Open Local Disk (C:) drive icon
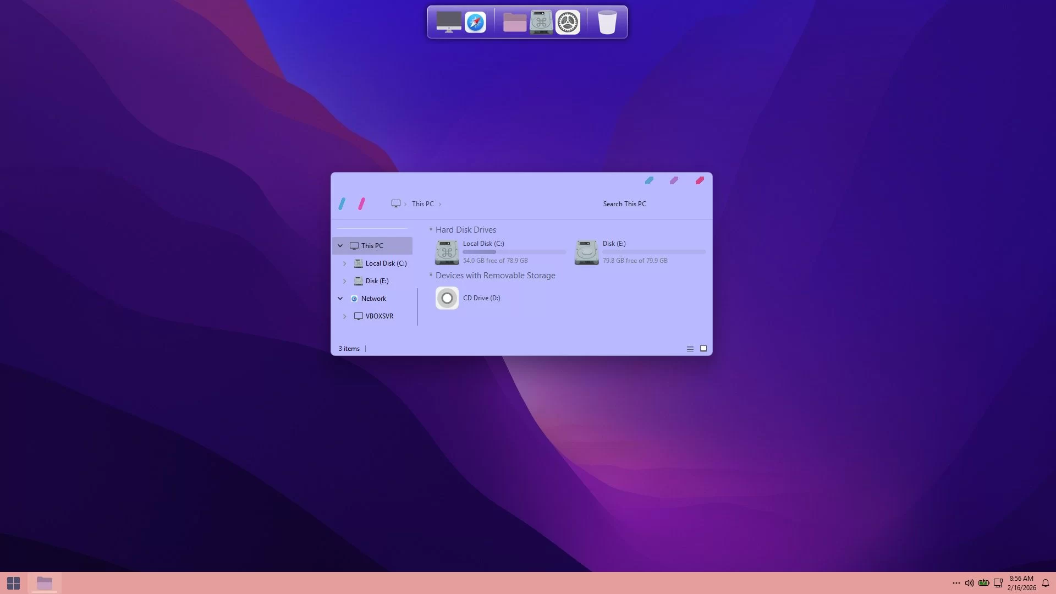This screenshot has height=594, width=1056. click(x=447, y=252)
